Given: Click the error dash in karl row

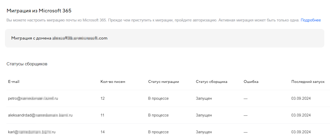Looking at the screenshot, I should pos(245,132).
